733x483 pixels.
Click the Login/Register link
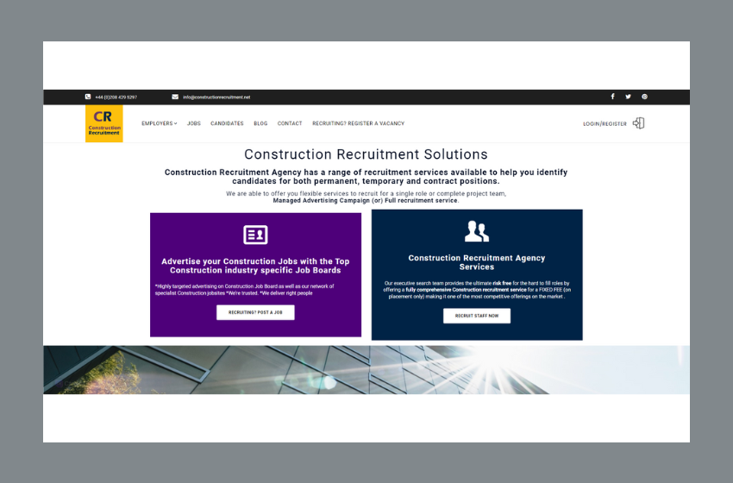pyautogui.click(x=605, y=124)
